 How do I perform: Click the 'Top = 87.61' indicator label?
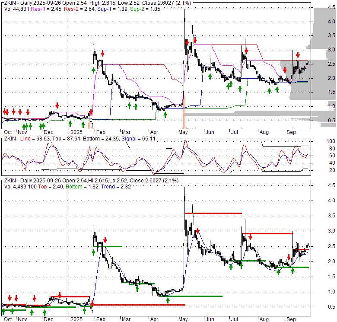coord(66,139)
